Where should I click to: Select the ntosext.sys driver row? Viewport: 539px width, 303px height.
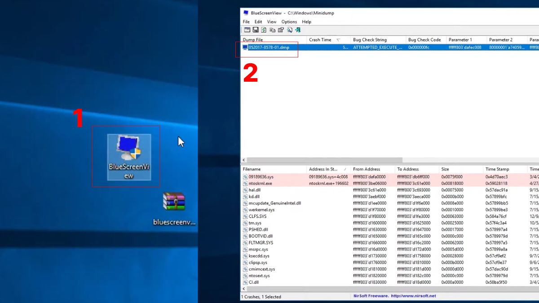390,276
